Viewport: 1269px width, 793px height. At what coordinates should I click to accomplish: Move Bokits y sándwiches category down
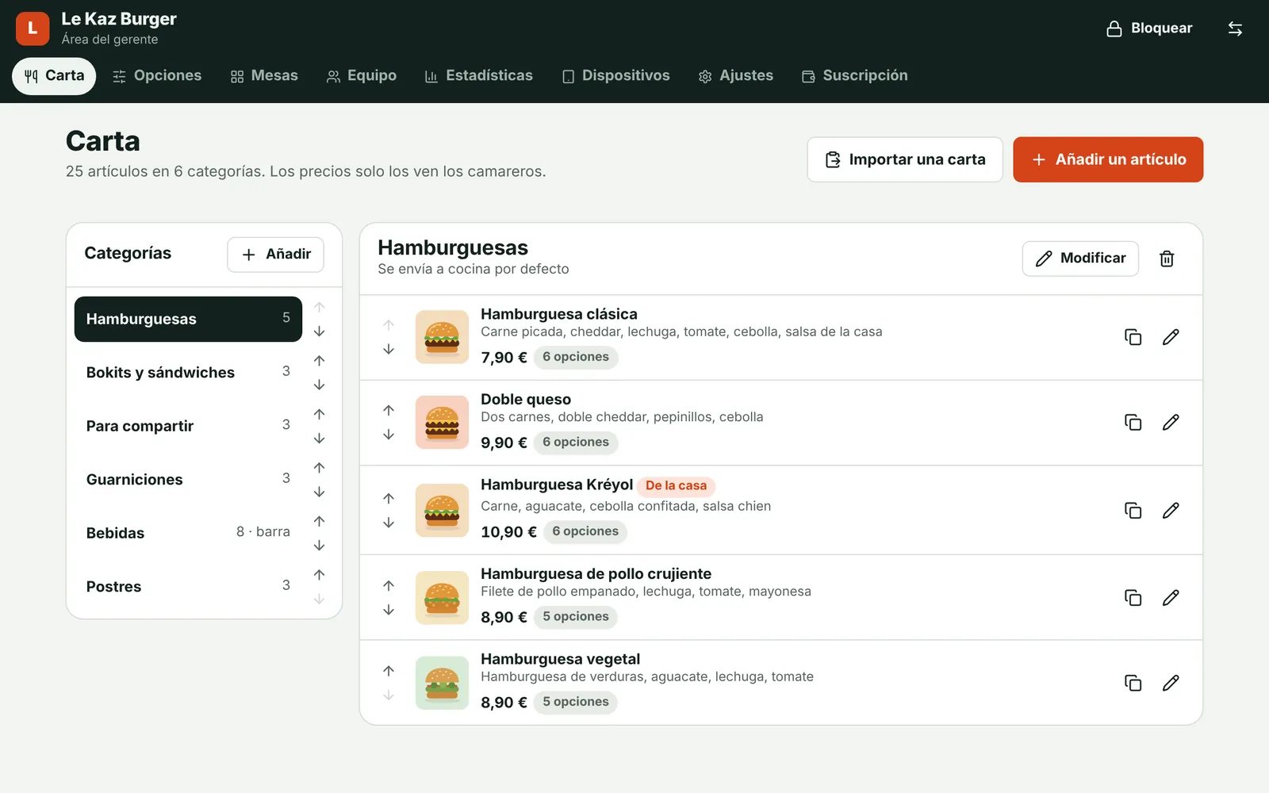pos(319,385)
